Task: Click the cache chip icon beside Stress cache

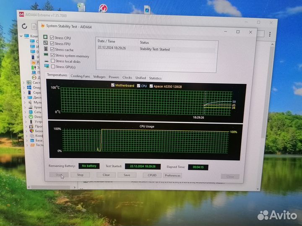Action: coord(46,49)
